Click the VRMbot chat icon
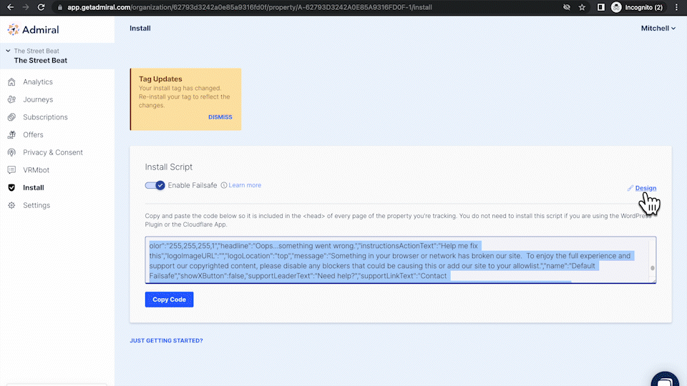Image resolution: width=687 pixels, height=386 pixels. 12,170
